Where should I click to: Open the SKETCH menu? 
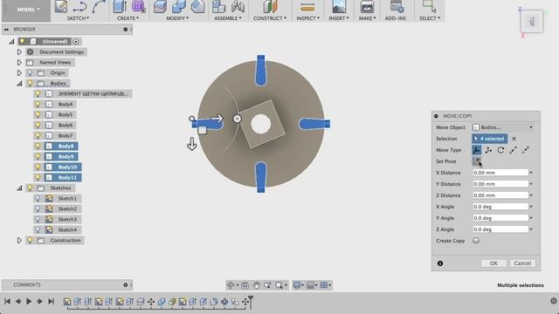(x=78, y=18)
